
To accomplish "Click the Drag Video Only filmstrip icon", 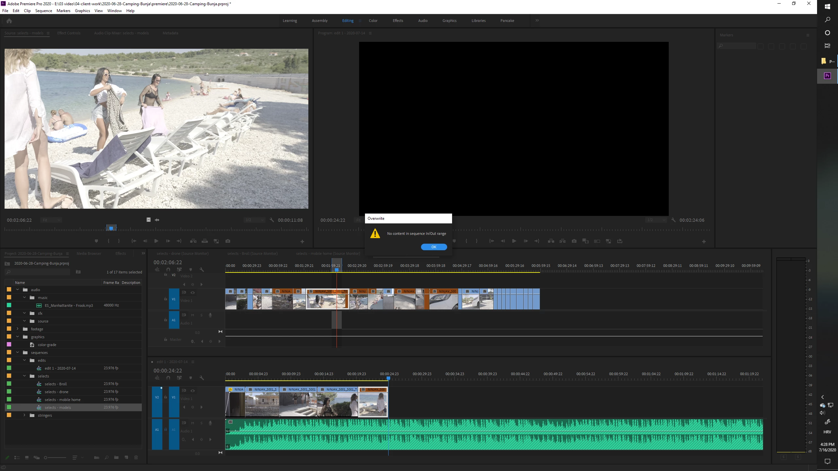I will pos(149,220).
